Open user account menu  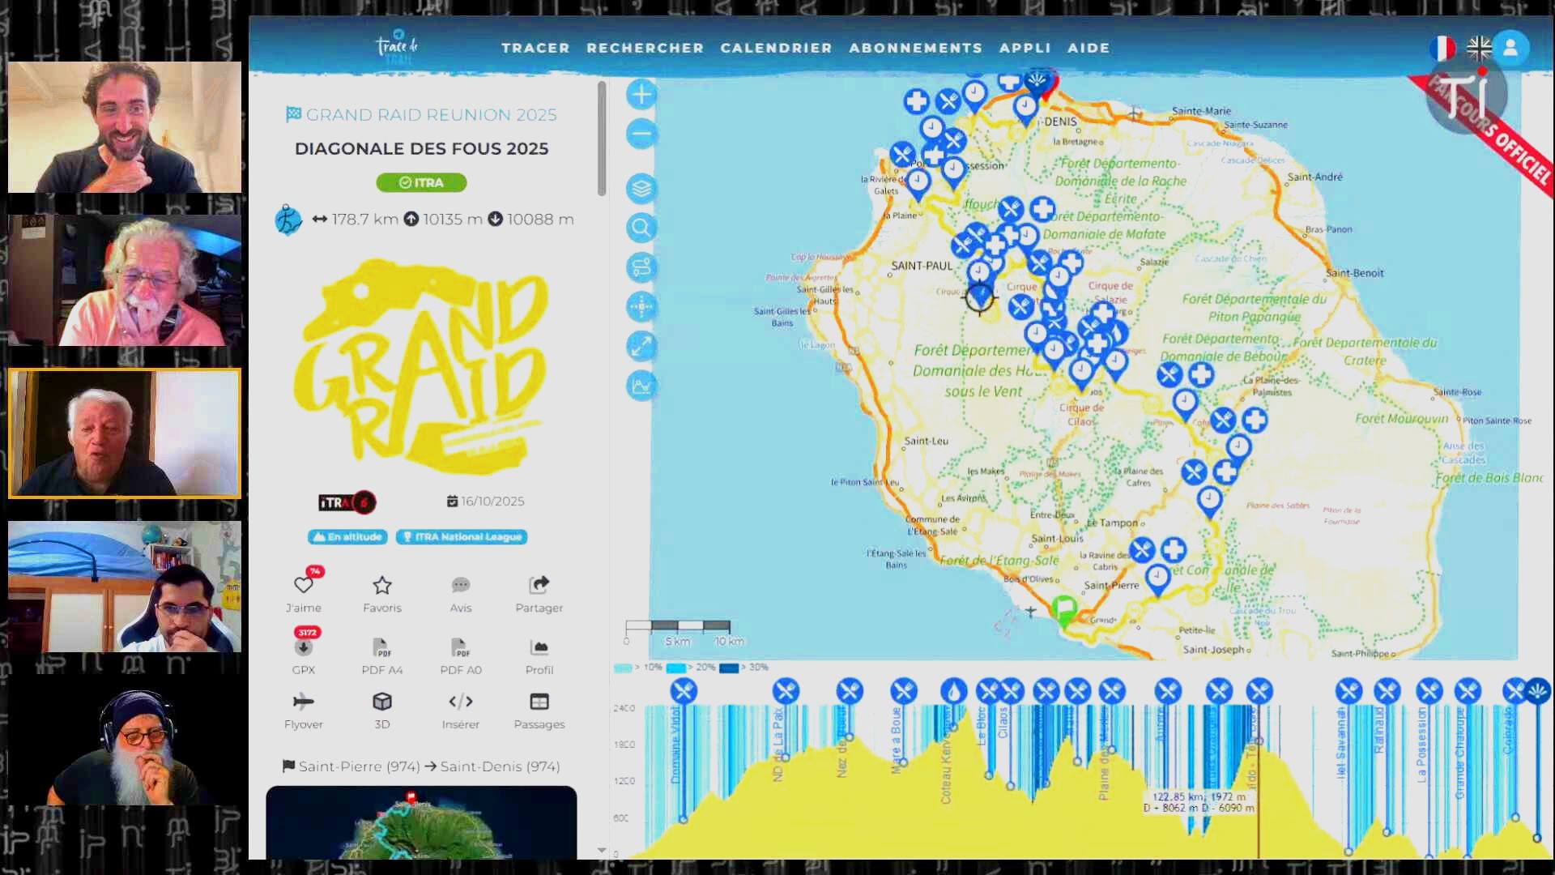click(1510, 48)
